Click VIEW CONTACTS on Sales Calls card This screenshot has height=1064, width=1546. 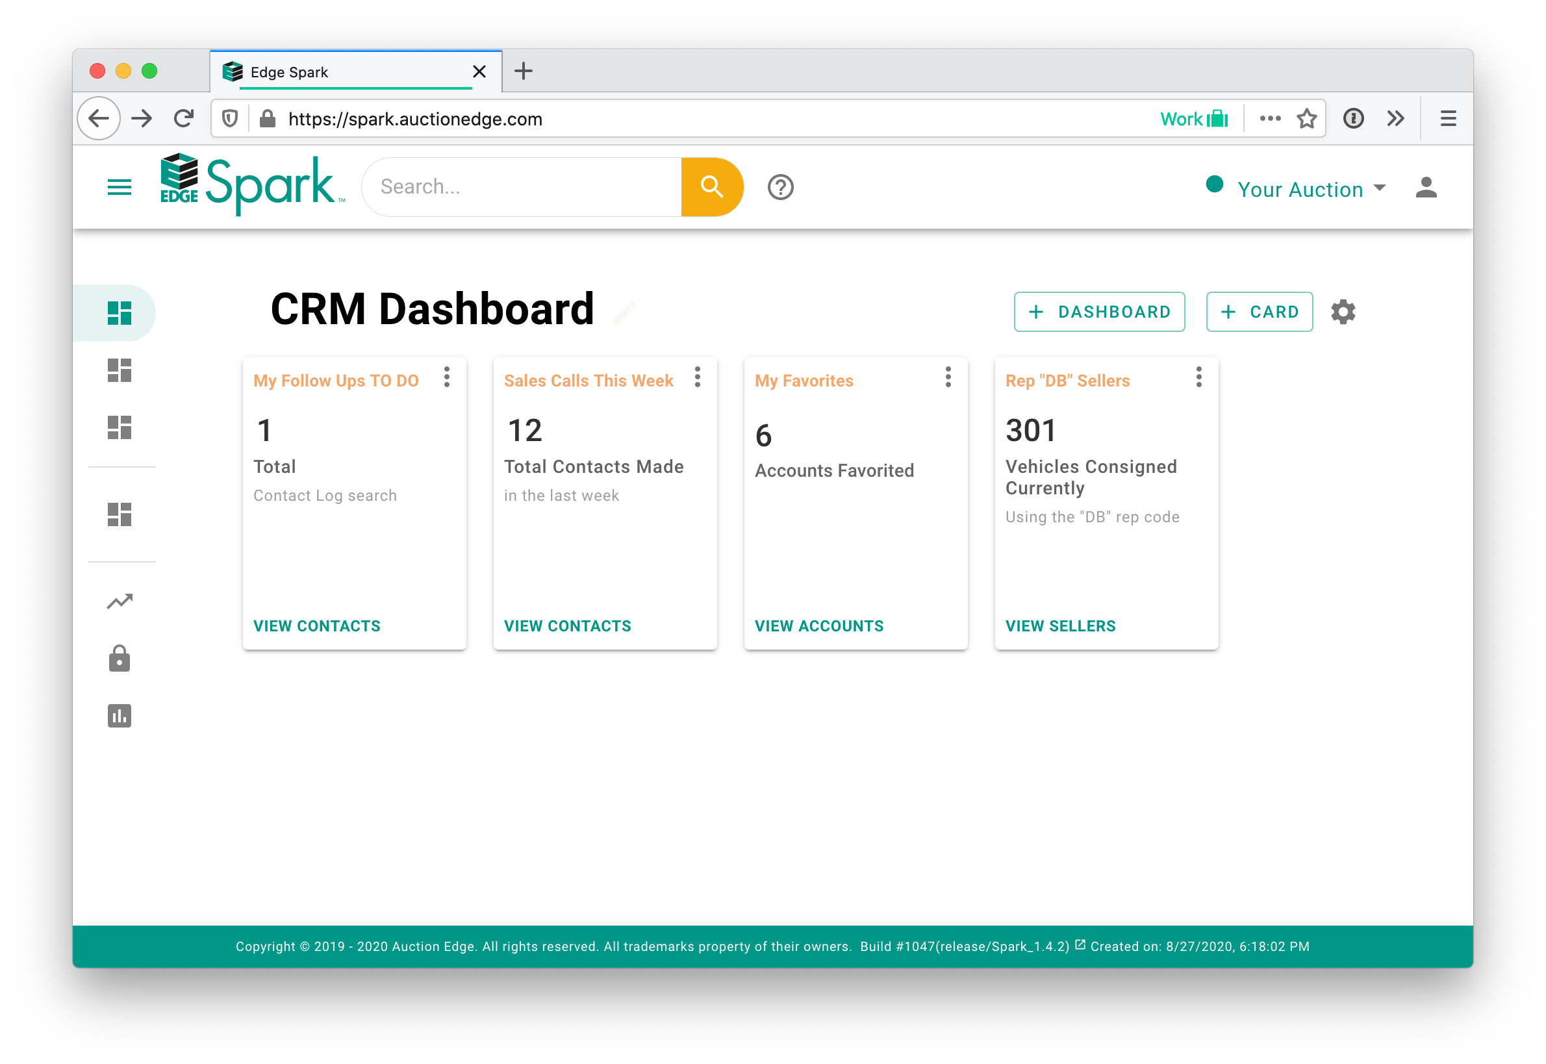tap(567, 626)
